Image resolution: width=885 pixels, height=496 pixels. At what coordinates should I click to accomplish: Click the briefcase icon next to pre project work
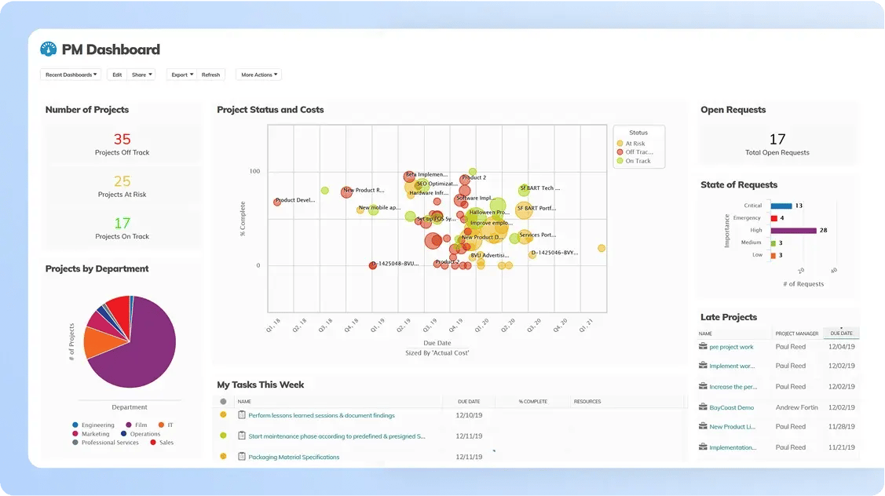click(703, 347)
